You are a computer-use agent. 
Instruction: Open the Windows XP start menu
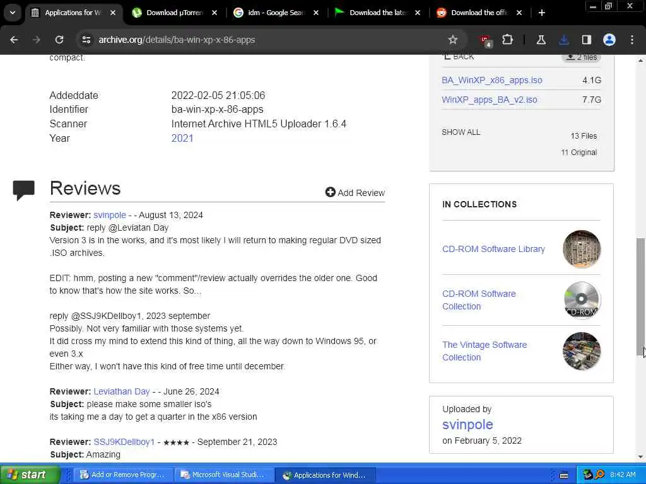tap(30, 475)
